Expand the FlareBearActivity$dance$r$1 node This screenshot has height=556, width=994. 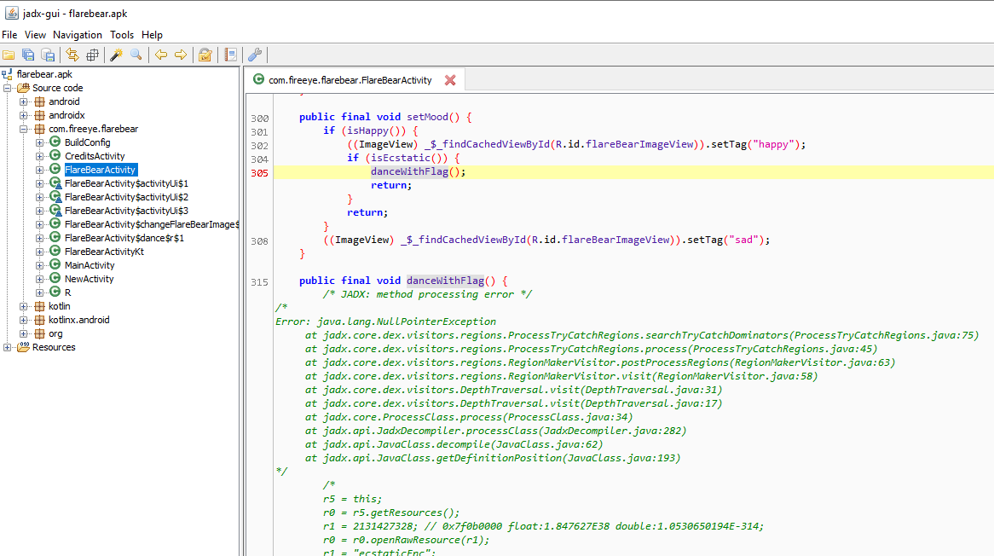coord(39,238)
